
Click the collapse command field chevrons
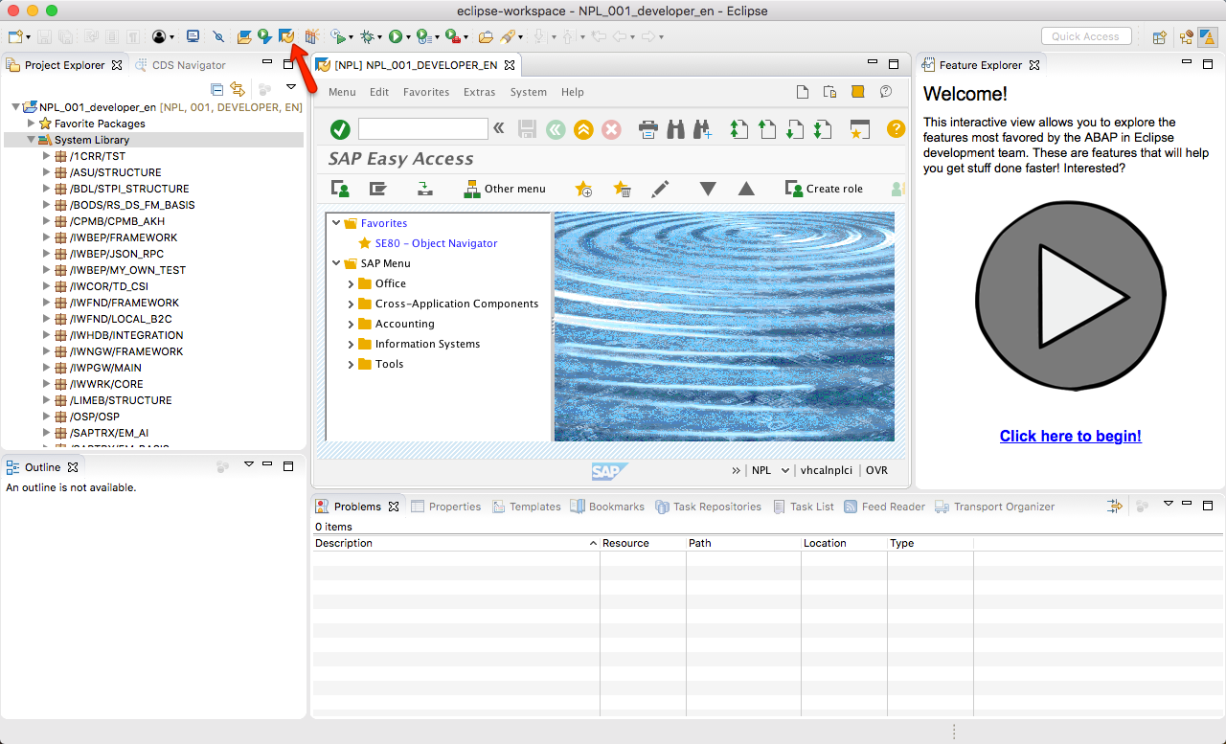(498, 129)
